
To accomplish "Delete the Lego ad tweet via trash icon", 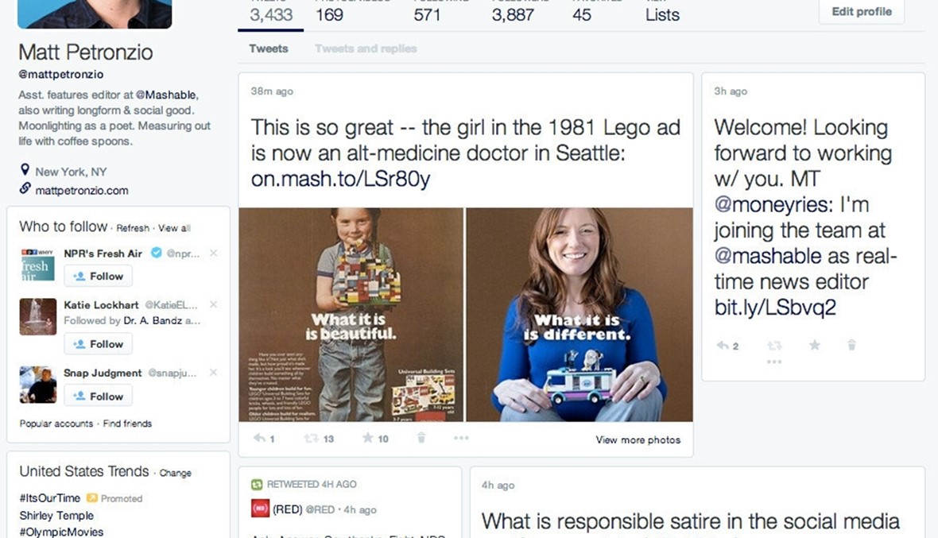I will (x=421, y=439).
